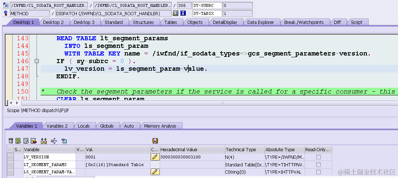Click the DISPATCH (/IWFND/CL_SODATA_ROOT_HANDLER) field

coord(113,13)
